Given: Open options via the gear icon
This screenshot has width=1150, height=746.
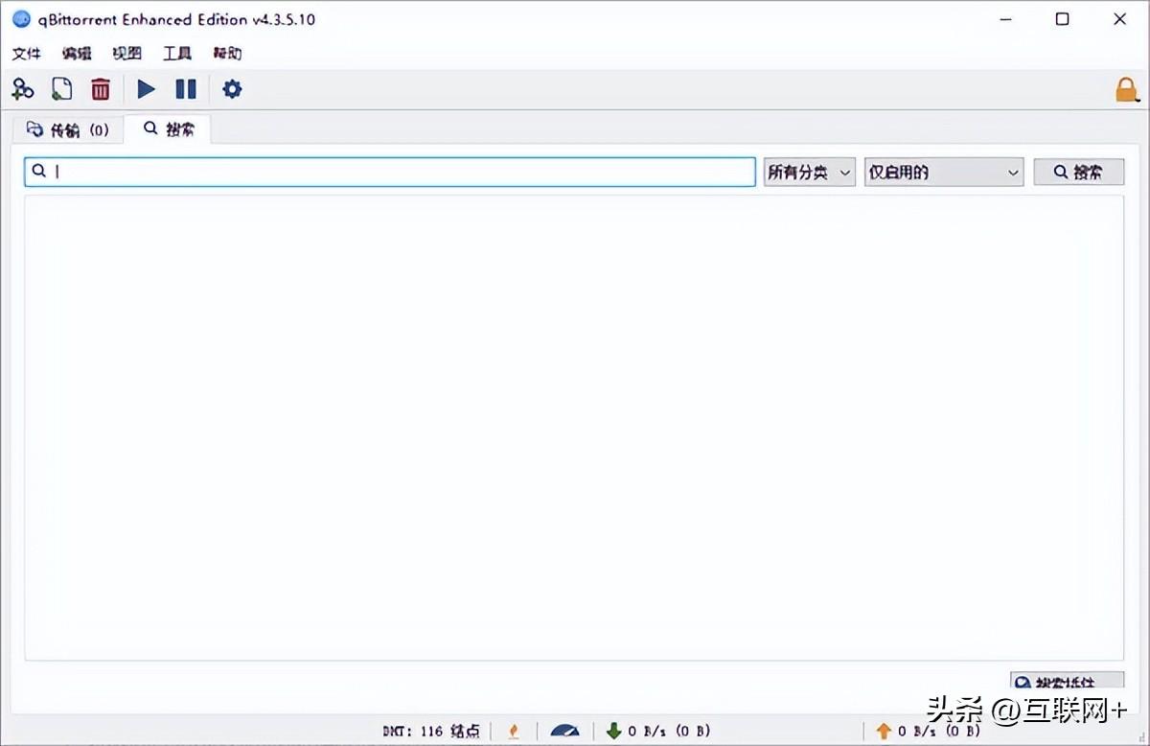Looking at the screenshot, I should click(x=232, y=89).
